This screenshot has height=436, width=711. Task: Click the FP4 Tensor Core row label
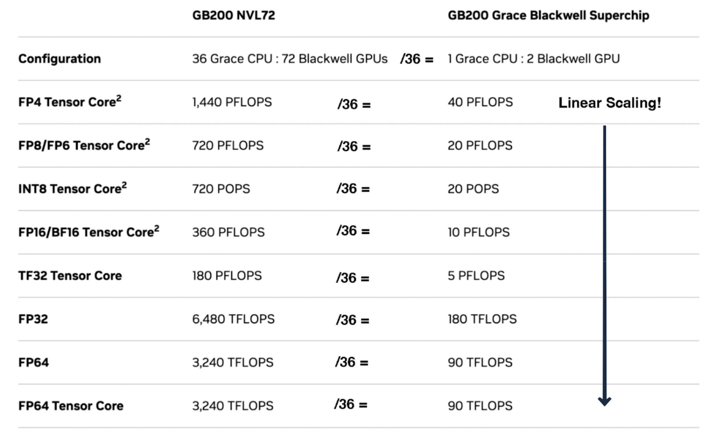[69, 102]
